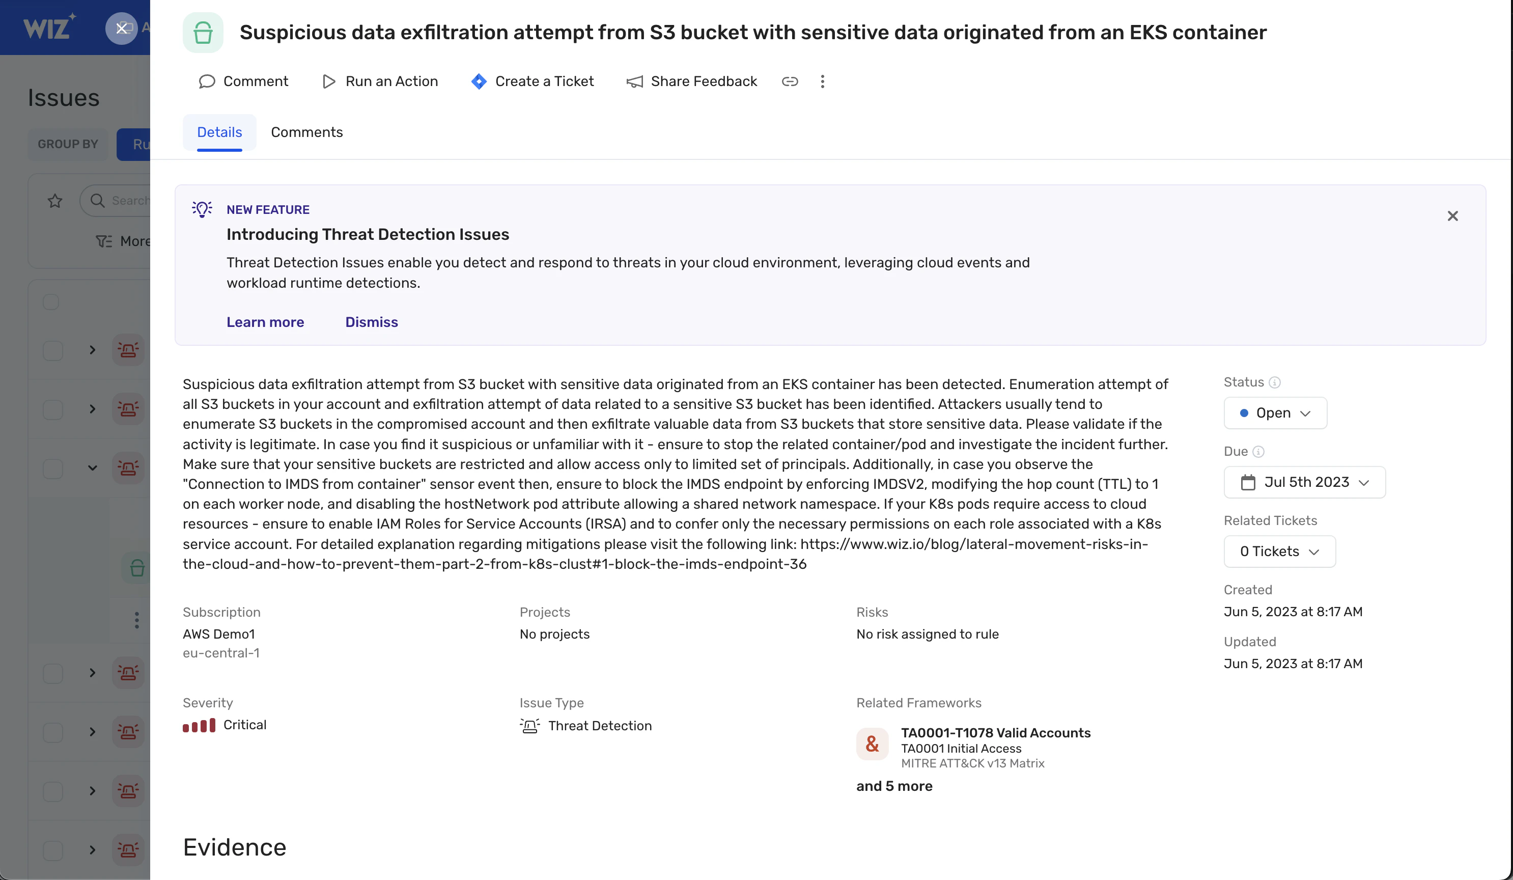Click the severity Critical indicator bar
The height and width of the screenshot is (880, 1513).
[200, 726]
